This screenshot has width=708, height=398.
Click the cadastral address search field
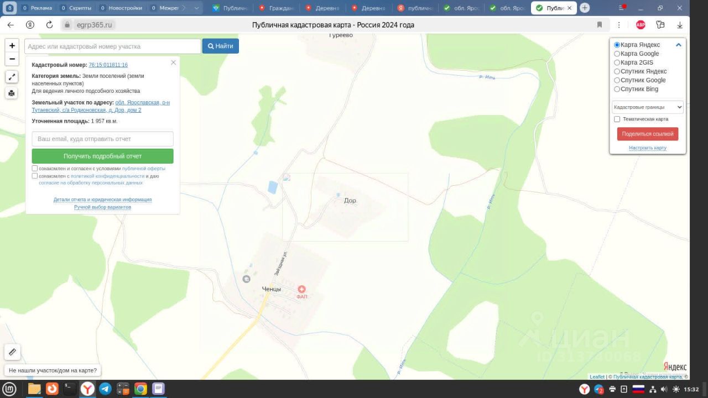[113, 46]
